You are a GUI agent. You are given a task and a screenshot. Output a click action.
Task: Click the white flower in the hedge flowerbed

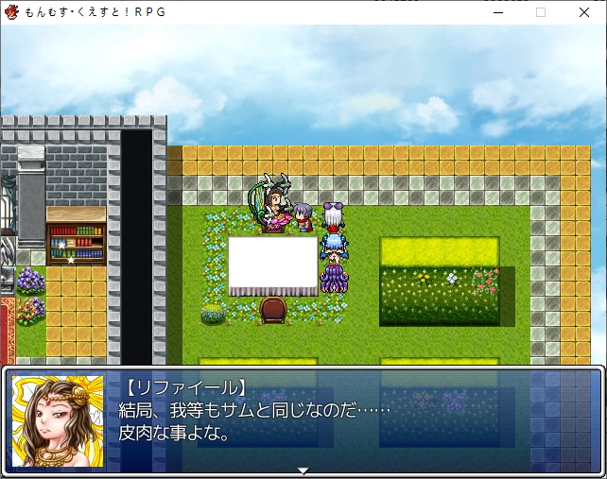pos(452,278)
